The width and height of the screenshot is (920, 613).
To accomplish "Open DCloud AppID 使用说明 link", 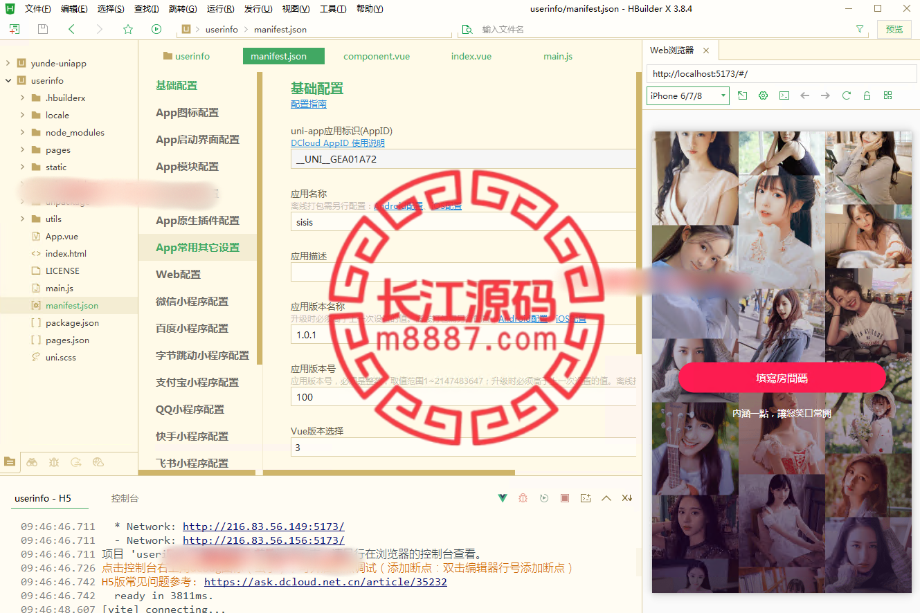I will point(338,143).
